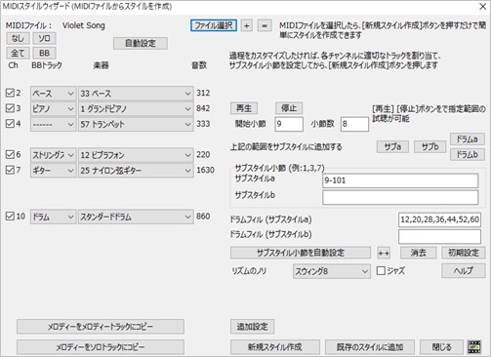Click the ドラムフィル (サブスタイルa) field
Viewport: 491px width, 357px height.
click(x=439, y=219)
